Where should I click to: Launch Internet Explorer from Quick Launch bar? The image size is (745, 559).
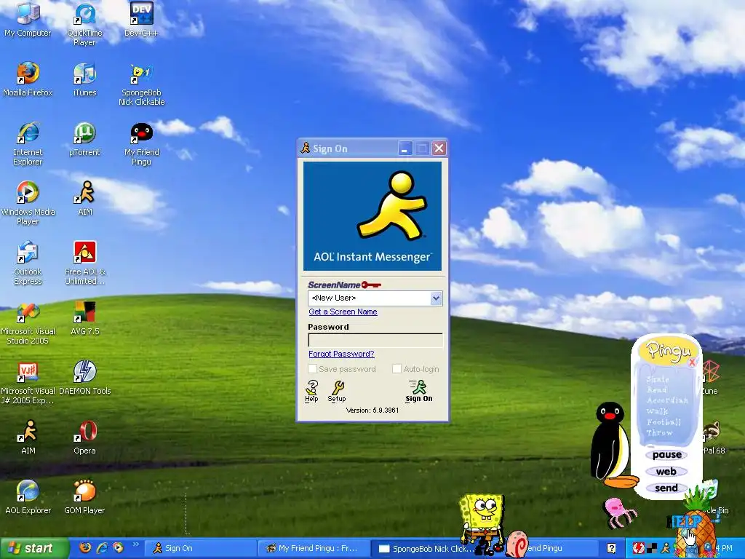tap(102, 547)
